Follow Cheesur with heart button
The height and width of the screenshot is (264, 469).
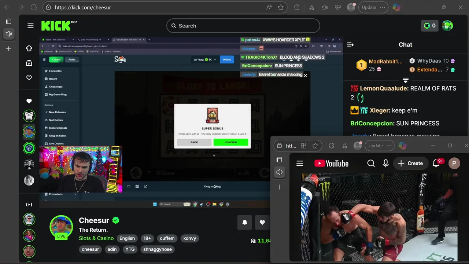point(262,222)
